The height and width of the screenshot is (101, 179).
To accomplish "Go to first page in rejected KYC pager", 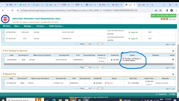I will pos(75,88).
